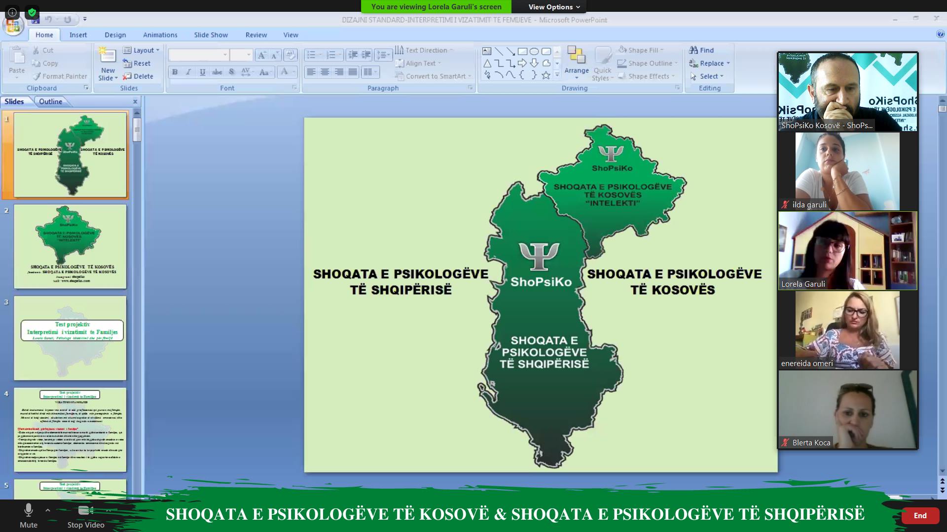Select the Scribble freeform shape
This screenshot has height=532, width=947.
click(x=487, y=75)
